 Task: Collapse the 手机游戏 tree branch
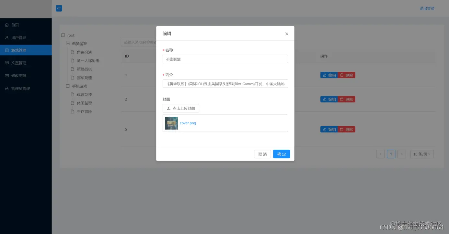tap(68, 86)
